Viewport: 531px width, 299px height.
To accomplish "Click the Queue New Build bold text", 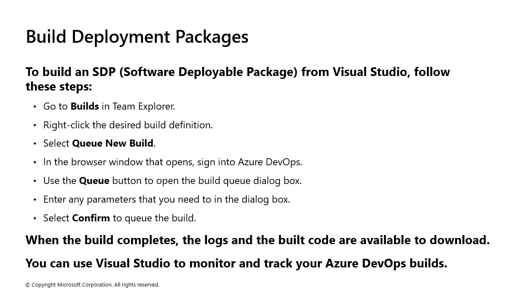I will tap(112, 143).
